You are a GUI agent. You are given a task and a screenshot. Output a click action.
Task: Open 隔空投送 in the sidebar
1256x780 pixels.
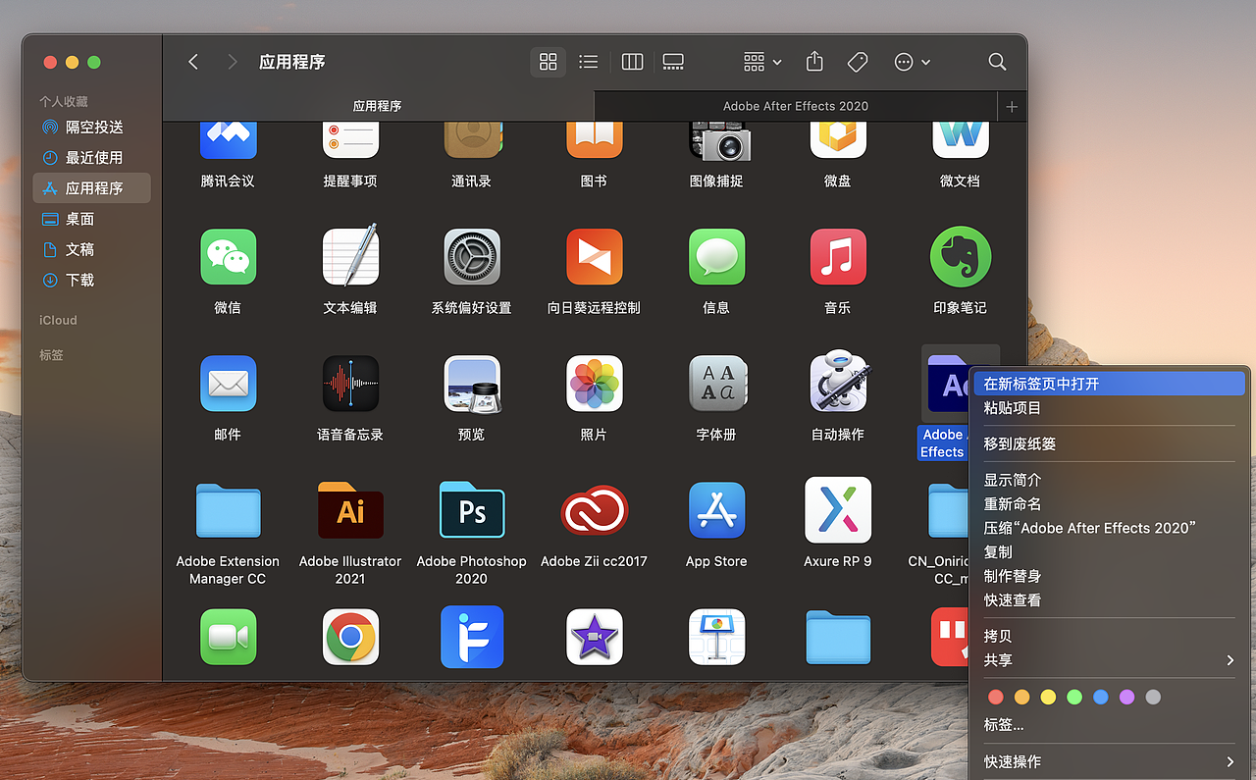pos(91,128)
